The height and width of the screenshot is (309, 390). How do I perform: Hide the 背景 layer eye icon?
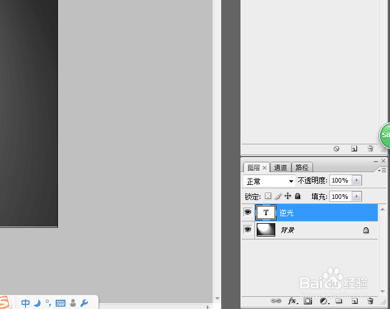tap(247, 230)
